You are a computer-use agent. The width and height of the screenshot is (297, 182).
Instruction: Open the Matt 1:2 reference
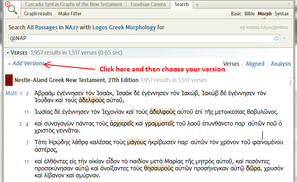(17, 93)
